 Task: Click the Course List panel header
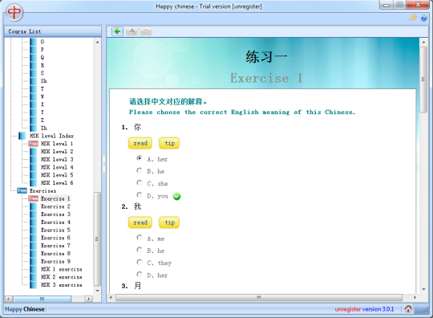53,31
